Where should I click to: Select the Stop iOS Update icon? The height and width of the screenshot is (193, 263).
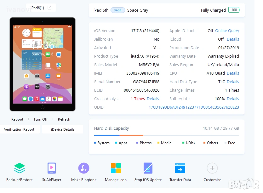pyautogui.click(x=148, y=168)
